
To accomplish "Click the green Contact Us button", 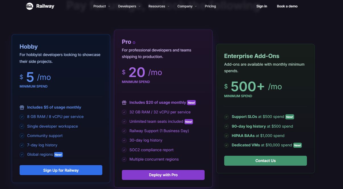I will tap(265, 161).
